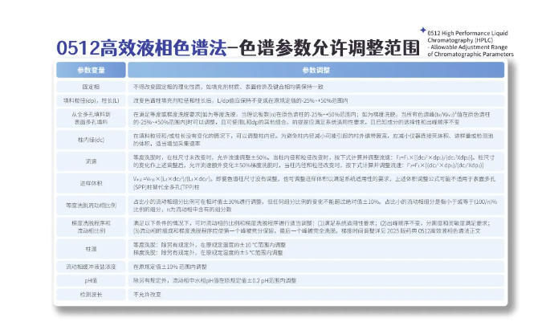Click the '填料粒径(dp)，柱长(L)' row label
546x330 pixels.
click(x=91, y=100)
